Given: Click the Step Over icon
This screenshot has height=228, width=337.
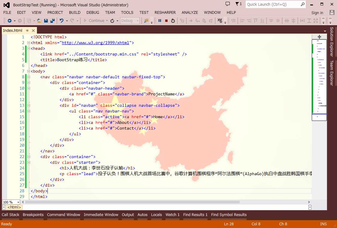Looking at the screenshot, I should (204, 21).
